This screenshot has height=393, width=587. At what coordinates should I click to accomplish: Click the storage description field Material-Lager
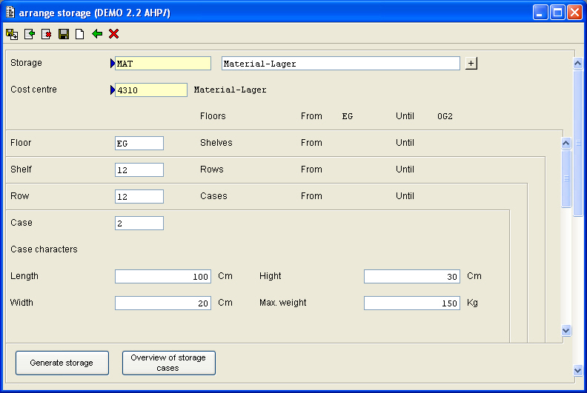pyautogui.click(x=341, y=64)
